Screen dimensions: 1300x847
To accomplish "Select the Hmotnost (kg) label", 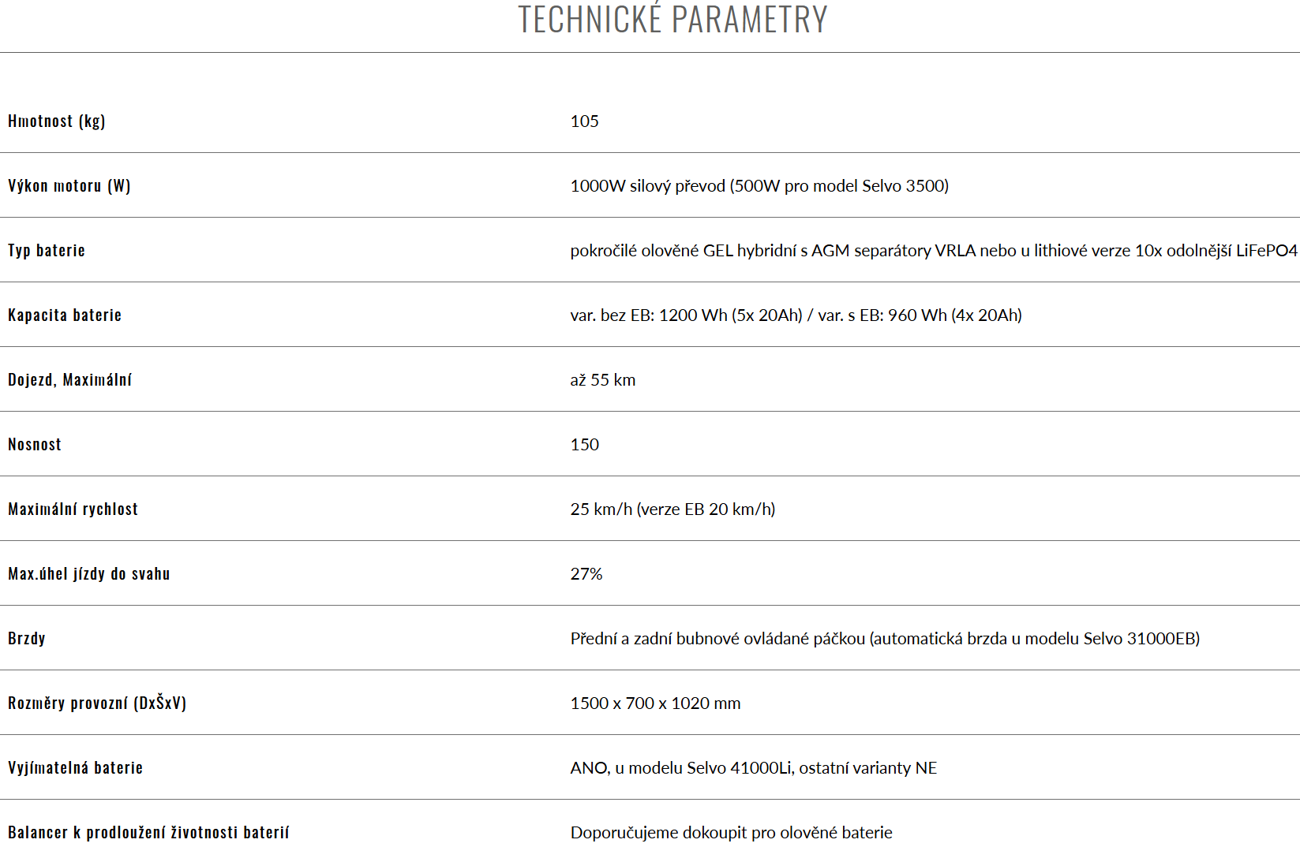I will click(57, 121).
